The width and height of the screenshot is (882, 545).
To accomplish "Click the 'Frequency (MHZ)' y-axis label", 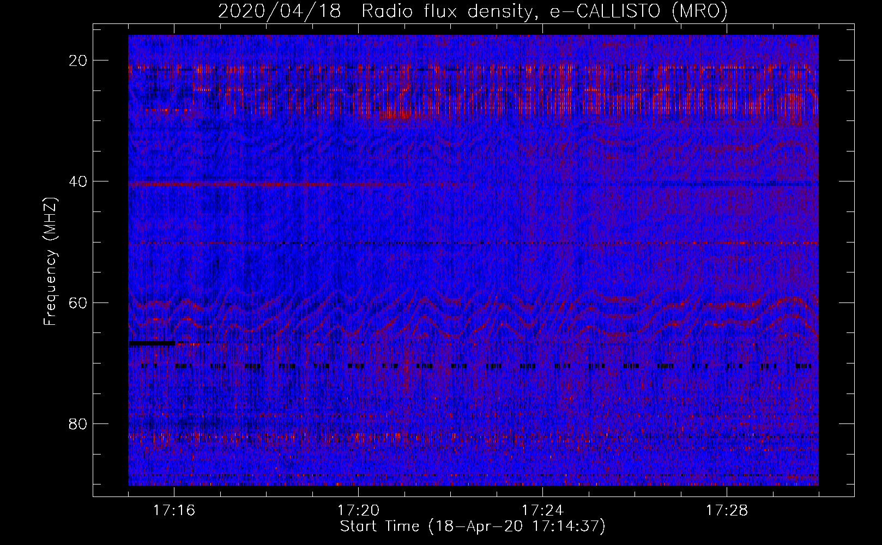I will (50, 262).
